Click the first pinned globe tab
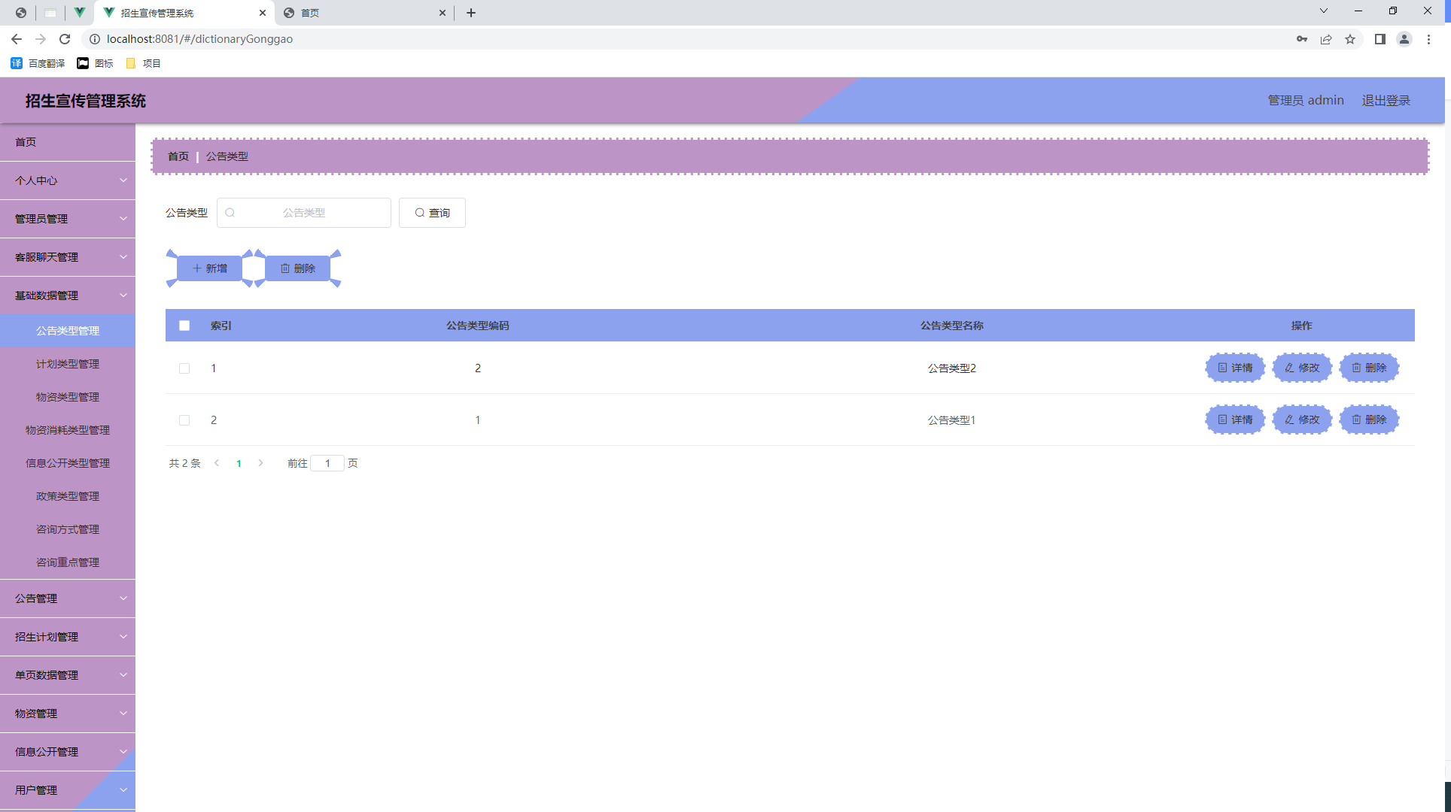 (21, 13)
